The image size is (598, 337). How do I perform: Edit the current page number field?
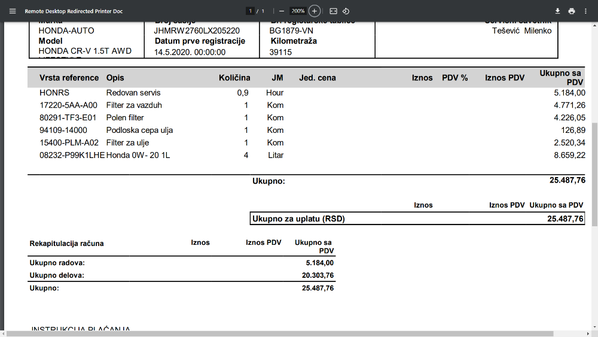[250, 11]
